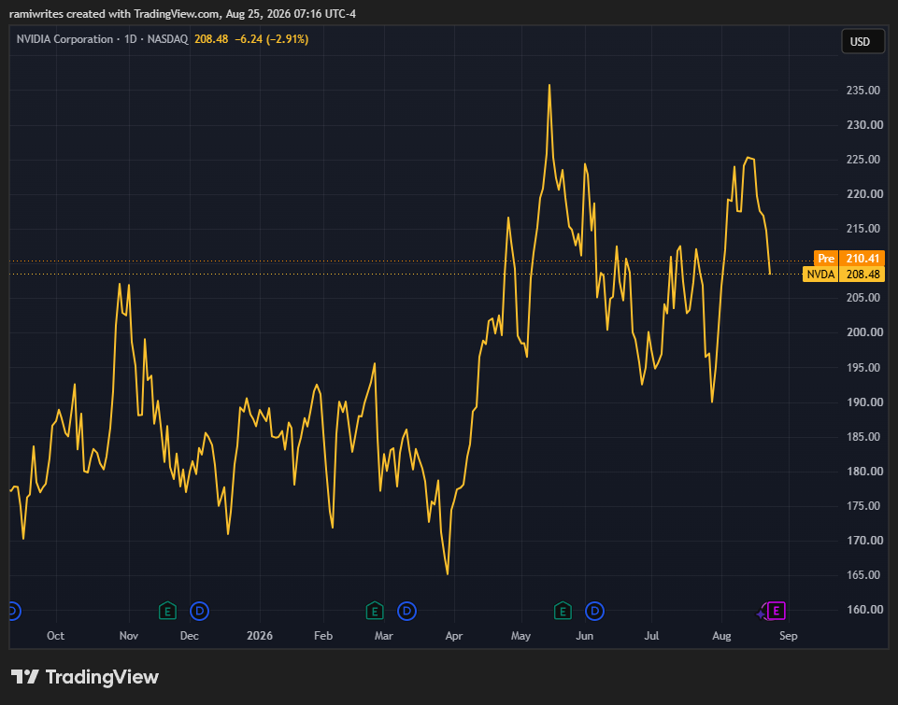The height and width of the screenshot is (705, 898).
Task: Click the 165.00 price axis label
Action: pyautogui.click(x=863, y=575)
